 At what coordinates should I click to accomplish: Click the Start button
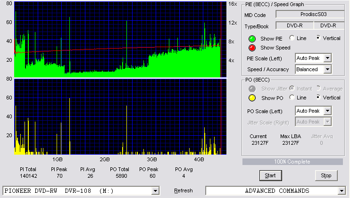click(271, 176)
